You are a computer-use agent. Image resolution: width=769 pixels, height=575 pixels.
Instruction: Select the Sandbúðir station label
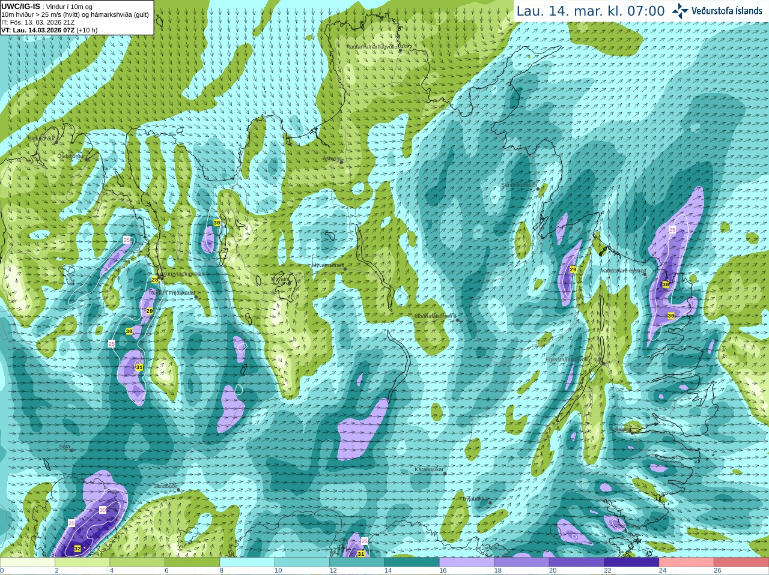[x=165, y=486]
